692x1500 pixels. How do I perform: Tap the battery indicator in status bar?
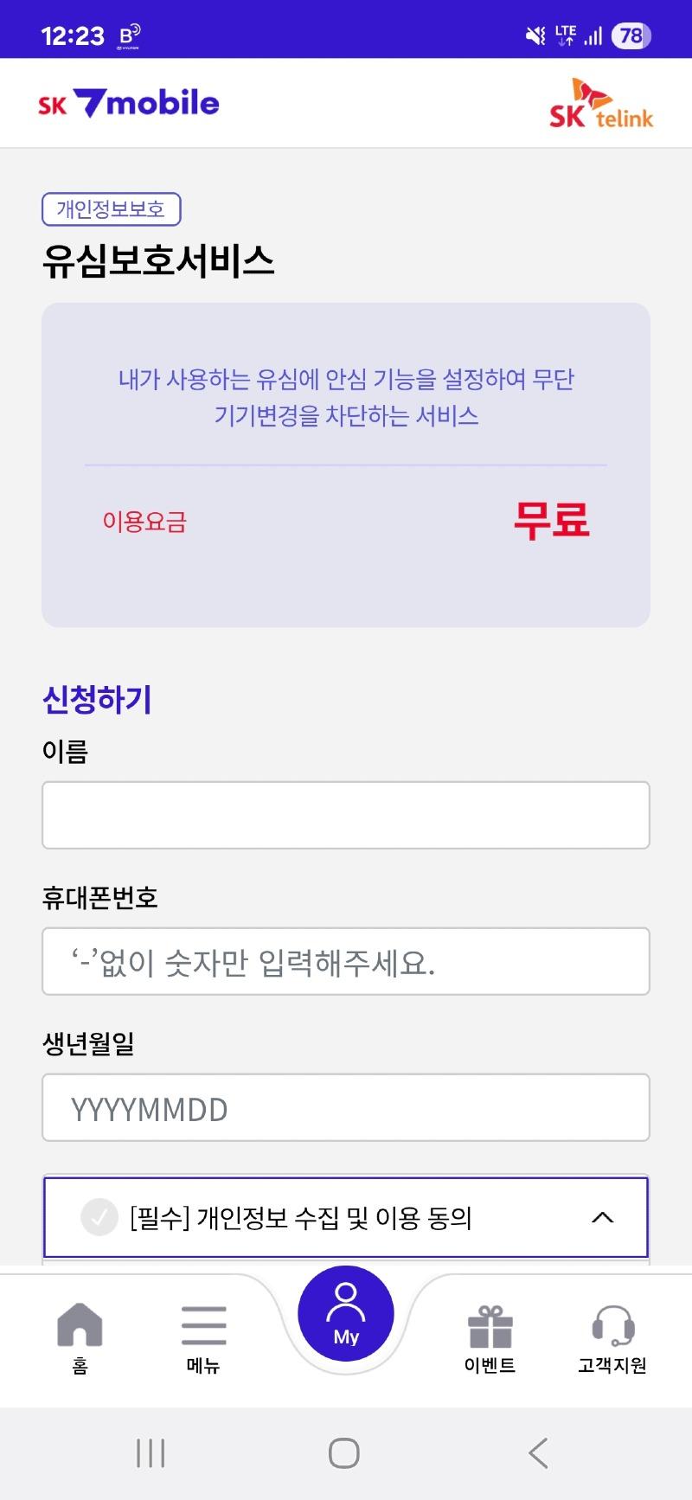pos(631,35)
